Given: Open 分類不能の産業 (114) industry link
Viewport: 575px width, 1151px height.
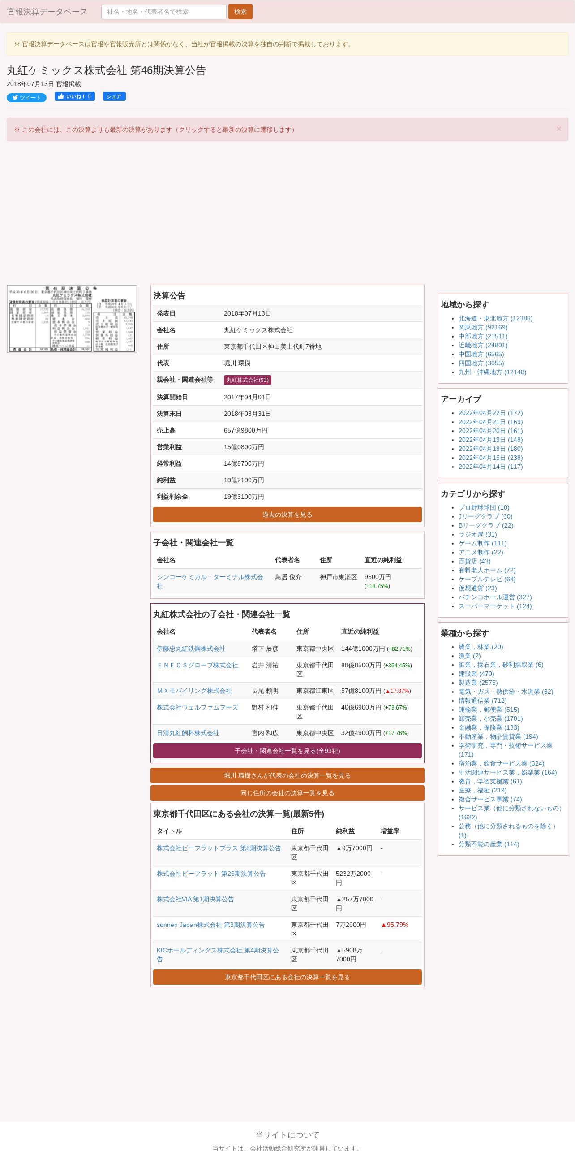Looking at the screenshot, I should tap(489, 844).
